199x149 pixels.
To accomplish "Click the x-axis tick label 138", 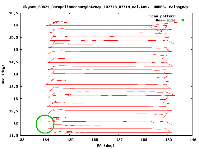I will pos(144,140).
